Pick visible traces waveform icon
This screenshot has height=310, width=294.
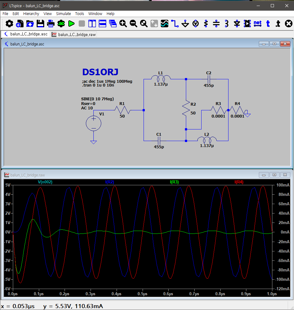(x=165, y=24)
